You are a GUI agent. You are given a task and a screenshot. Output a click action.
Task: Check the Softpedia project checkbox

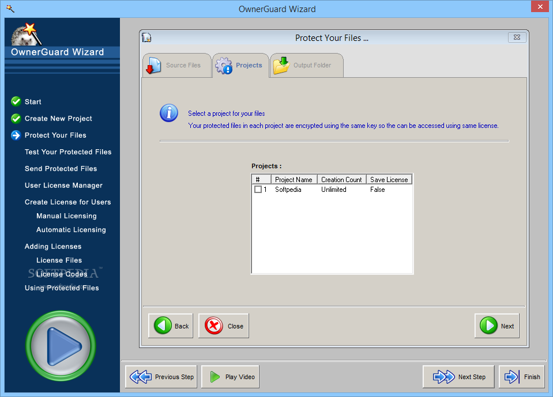coord(258,190)
